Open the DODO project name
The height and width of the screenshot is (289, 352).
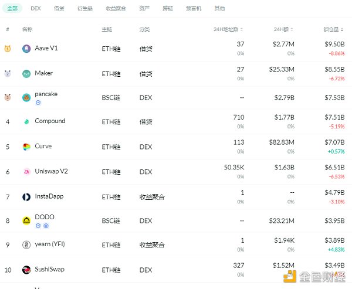(45, 217)
